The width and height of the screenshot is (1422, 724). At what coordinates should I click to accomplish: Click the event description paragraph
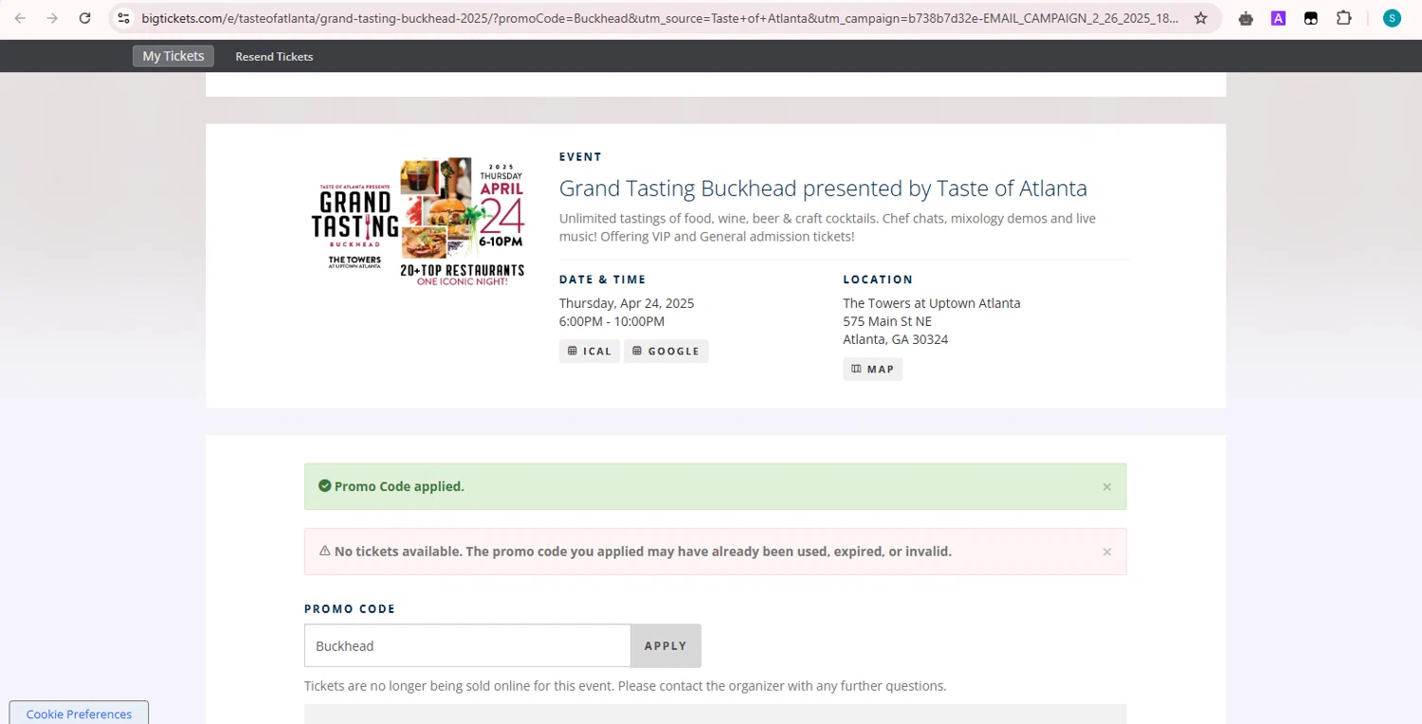point(828,227)
